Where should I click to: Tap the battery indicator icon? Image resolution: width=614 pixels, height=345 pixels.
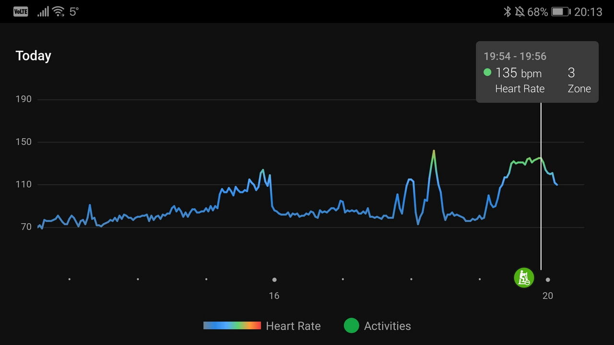point(560,12)
